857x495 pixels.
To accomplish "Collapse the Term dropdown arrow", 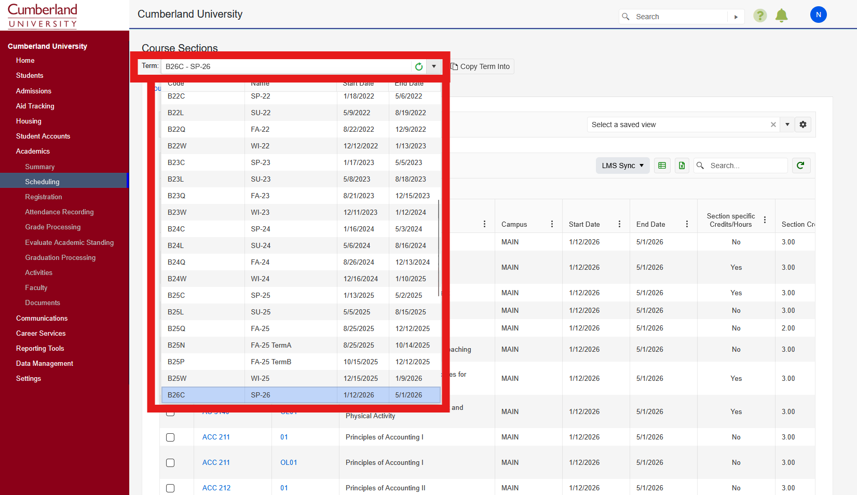I will click(434, 66).
